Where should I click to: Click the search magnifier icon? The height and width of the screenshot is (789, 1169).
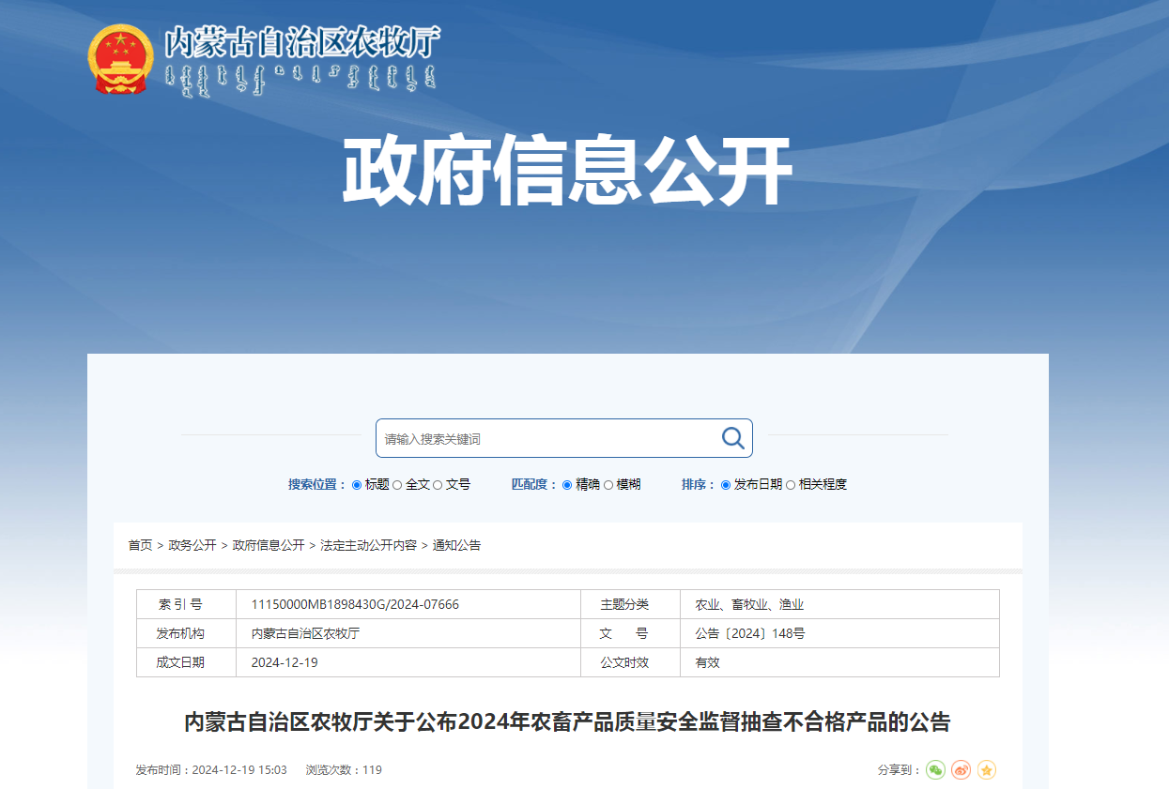click(732, 437)
